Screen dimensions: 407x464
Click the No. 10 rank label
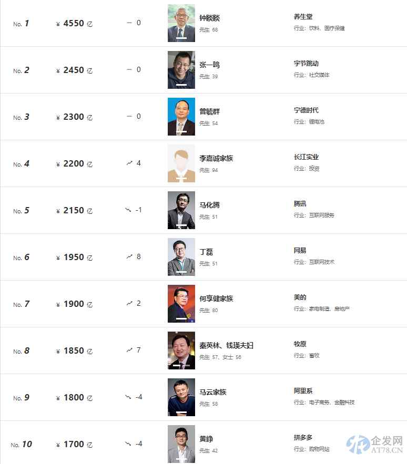coord(22,444)
